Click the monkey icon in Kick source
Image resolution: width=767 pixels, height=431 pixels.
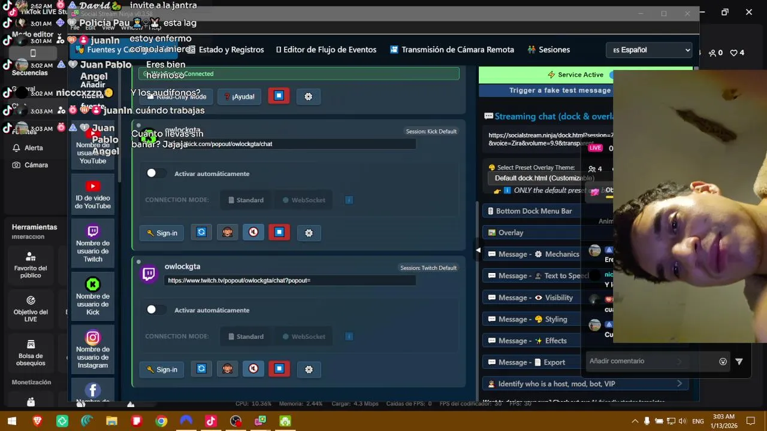(227, 232)
